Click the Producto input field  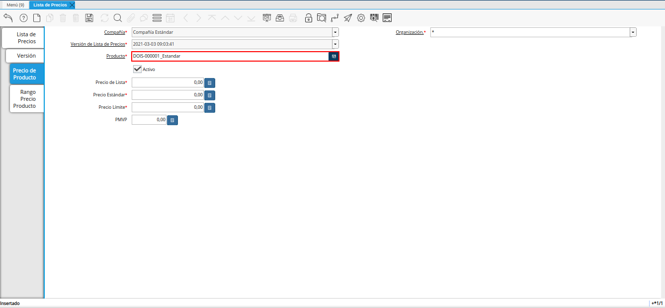click(230, 56)
